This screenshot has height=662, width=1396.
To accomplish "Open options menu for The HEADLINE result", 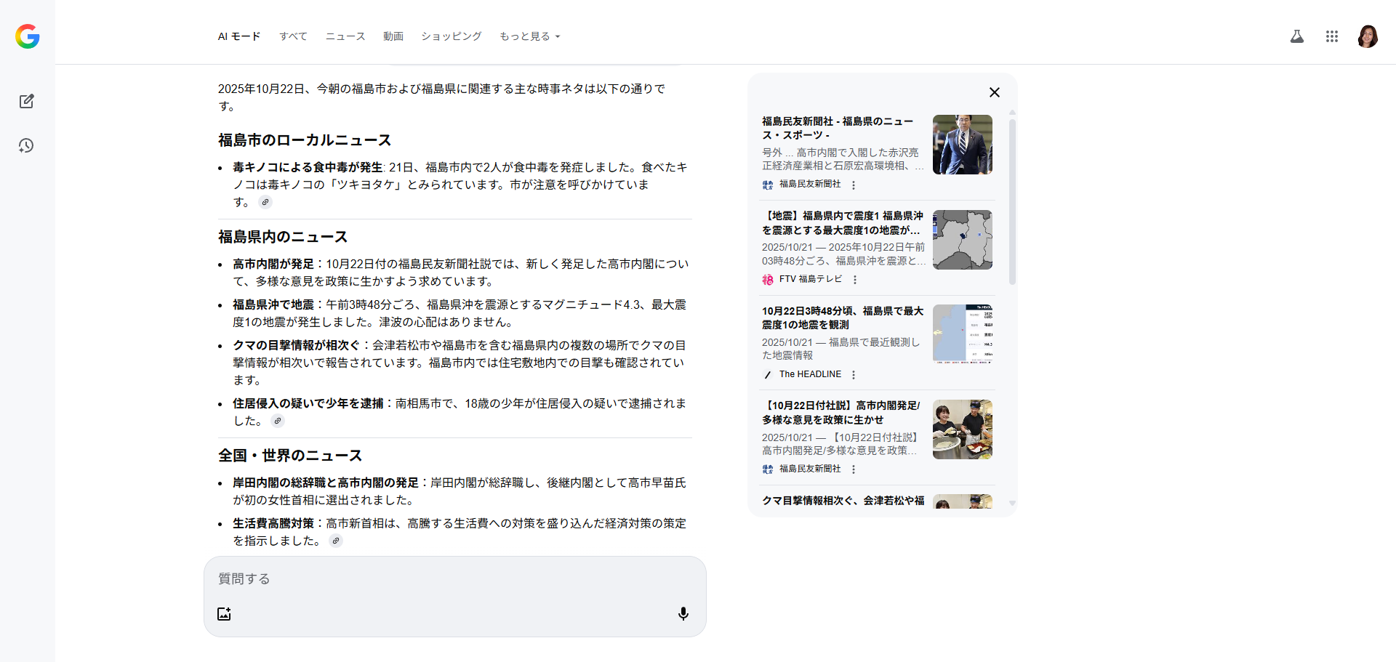I will click(854, 375).
